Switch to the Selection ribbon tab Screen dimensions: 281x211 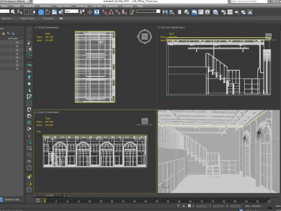pos(6,18)
